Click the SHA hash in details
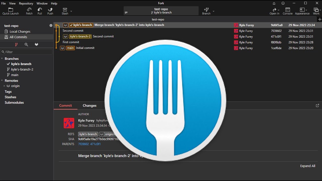322x181 pixels. click(x=99, y=139)
